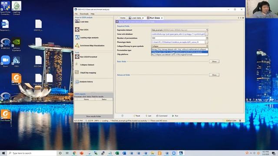Click the trash icon in status bar
Image resolution: width=278 pixels, height=156 pixels.
tap(240, 120)
